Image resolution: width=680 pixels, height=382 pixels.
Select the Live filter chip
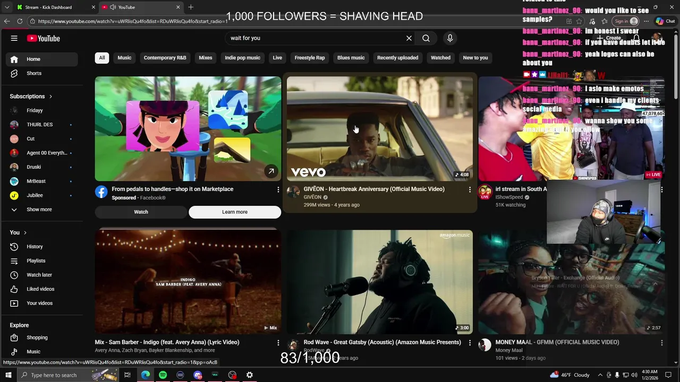[x=277, y=58]
